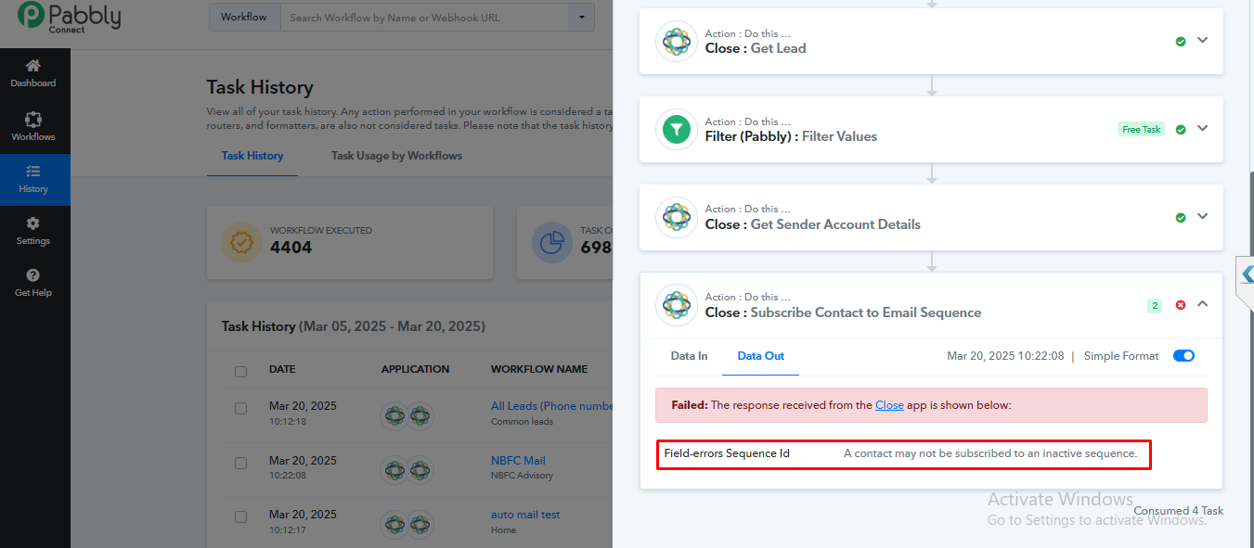
Task: Open Get Help in the sidebar
Action: [x=33, y=283]
